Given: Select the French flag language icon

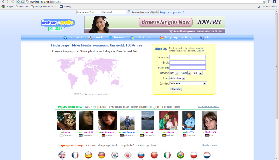Looking at the screenshot, I should pyautogui.click(x=75, y=155).
